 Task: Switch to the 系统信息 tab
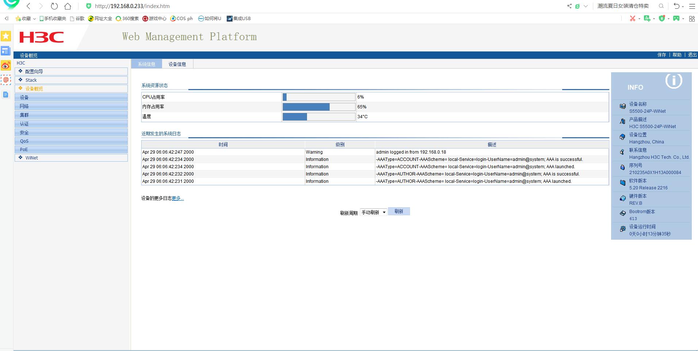coord(146,64)
